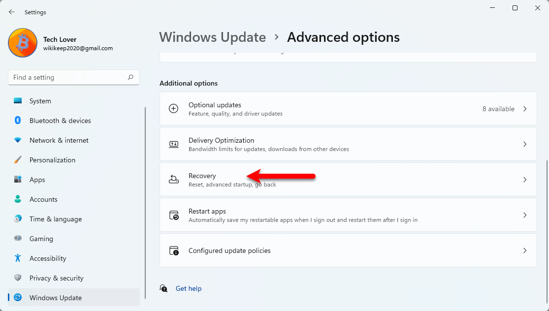This screenshot has height=311, width=549.
Task: Click the Accounts person icon
Action: (x=18, y=199)
